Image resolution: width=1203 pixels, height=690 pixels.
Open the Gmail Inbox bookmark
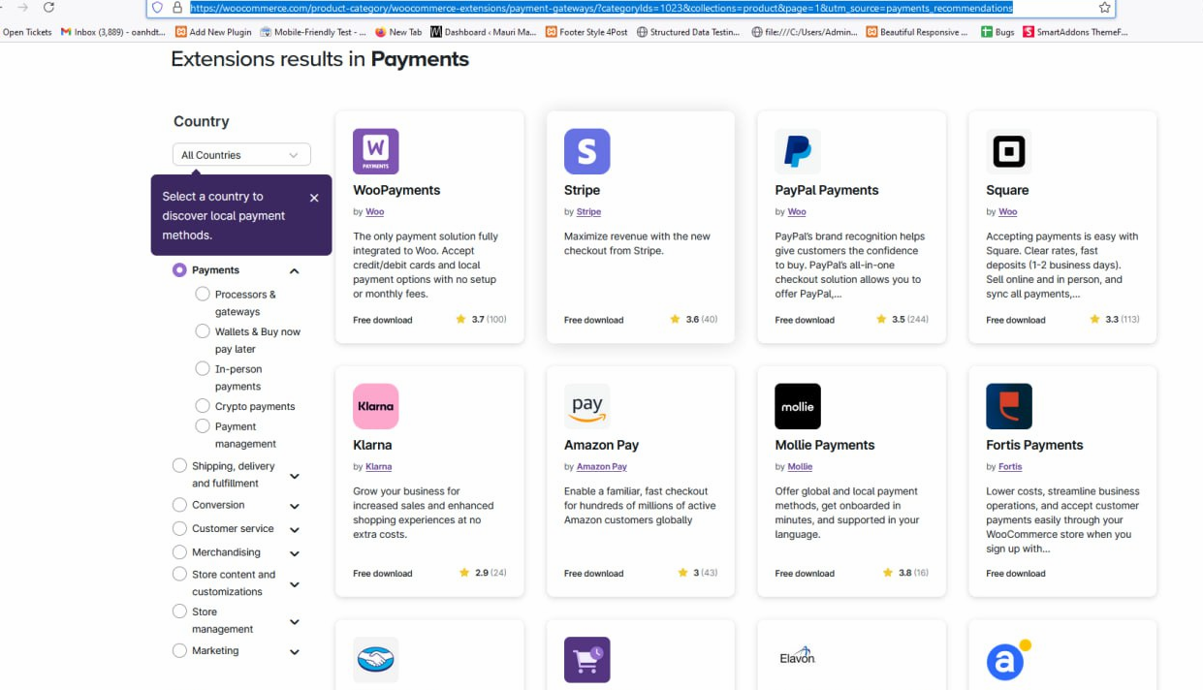tap(113, 32)
